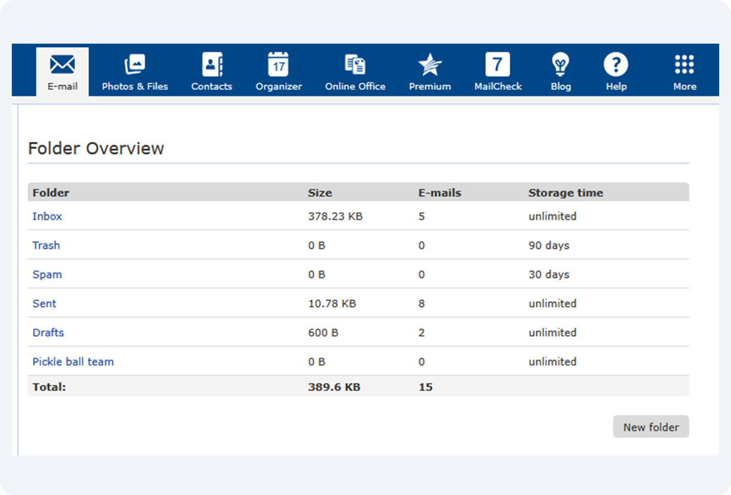Go to the Sent folder

(44, 303)
